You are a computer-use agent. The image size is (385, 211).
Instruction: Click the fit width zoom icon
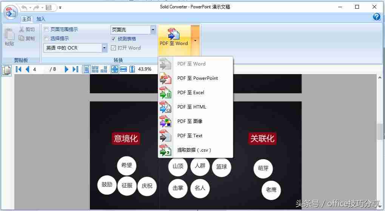[123, 69]
